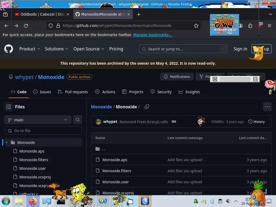276x207 pixels.
Task: Open the Insights tab
Action: tap(189, 92)
